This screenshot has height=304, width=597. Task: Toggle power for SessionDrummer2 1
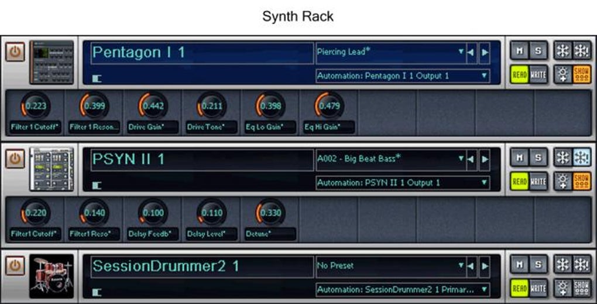(15, 266)
